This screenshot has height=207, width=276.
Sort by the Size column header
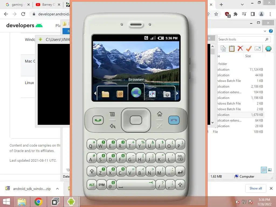pos(248,56)
